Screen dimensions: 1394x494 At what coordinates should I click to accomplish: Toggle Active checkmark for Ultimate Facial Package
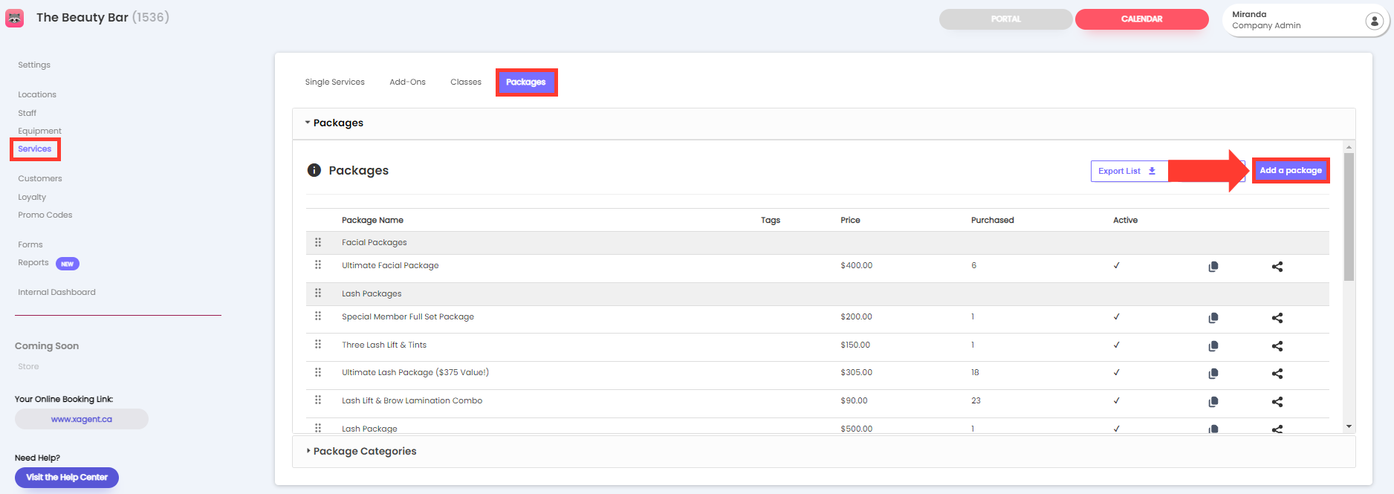coord(1116,265)
